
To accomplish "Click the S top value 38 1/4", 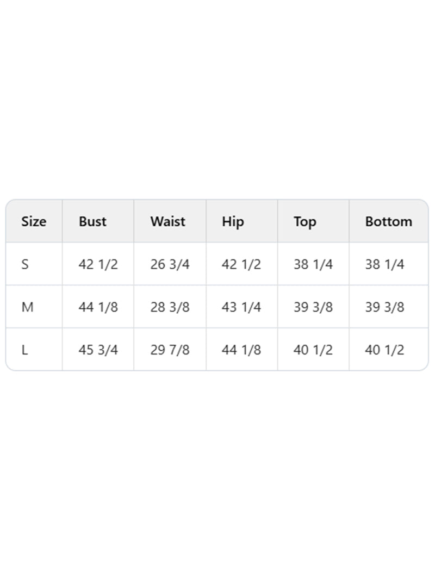I will tap(313, 264).
